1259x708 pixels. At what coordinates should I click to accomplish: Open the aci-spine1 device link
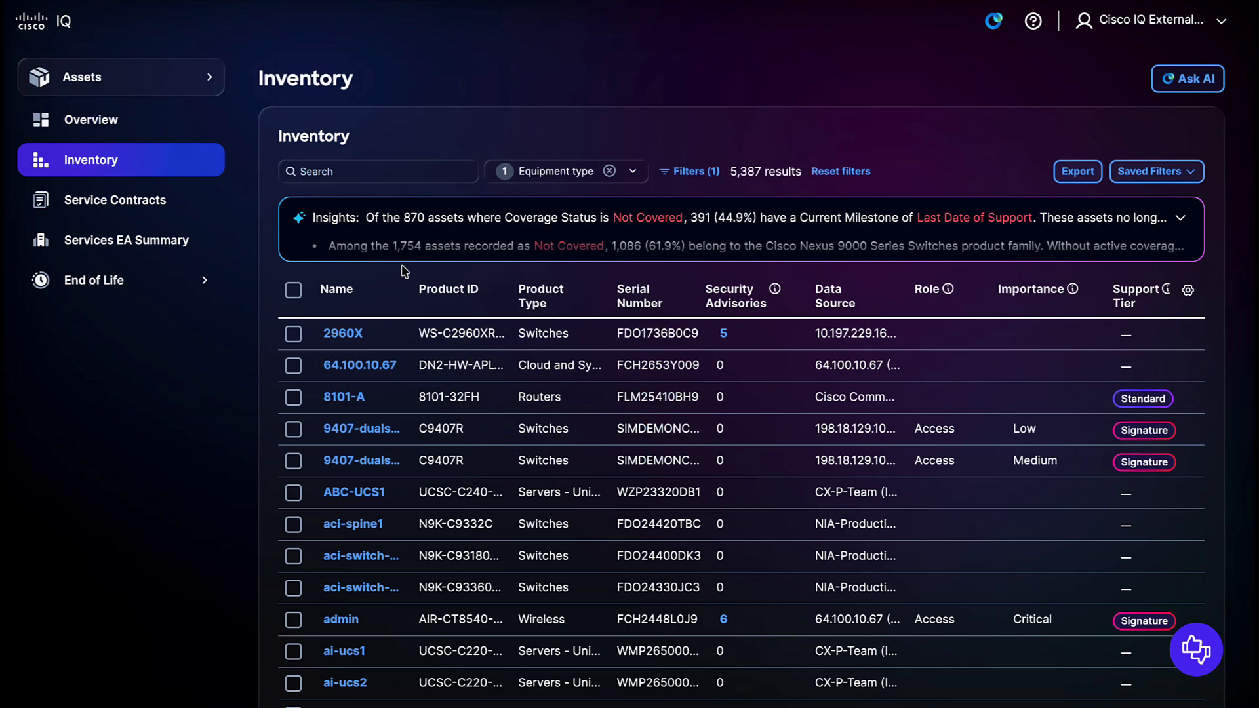353,524
